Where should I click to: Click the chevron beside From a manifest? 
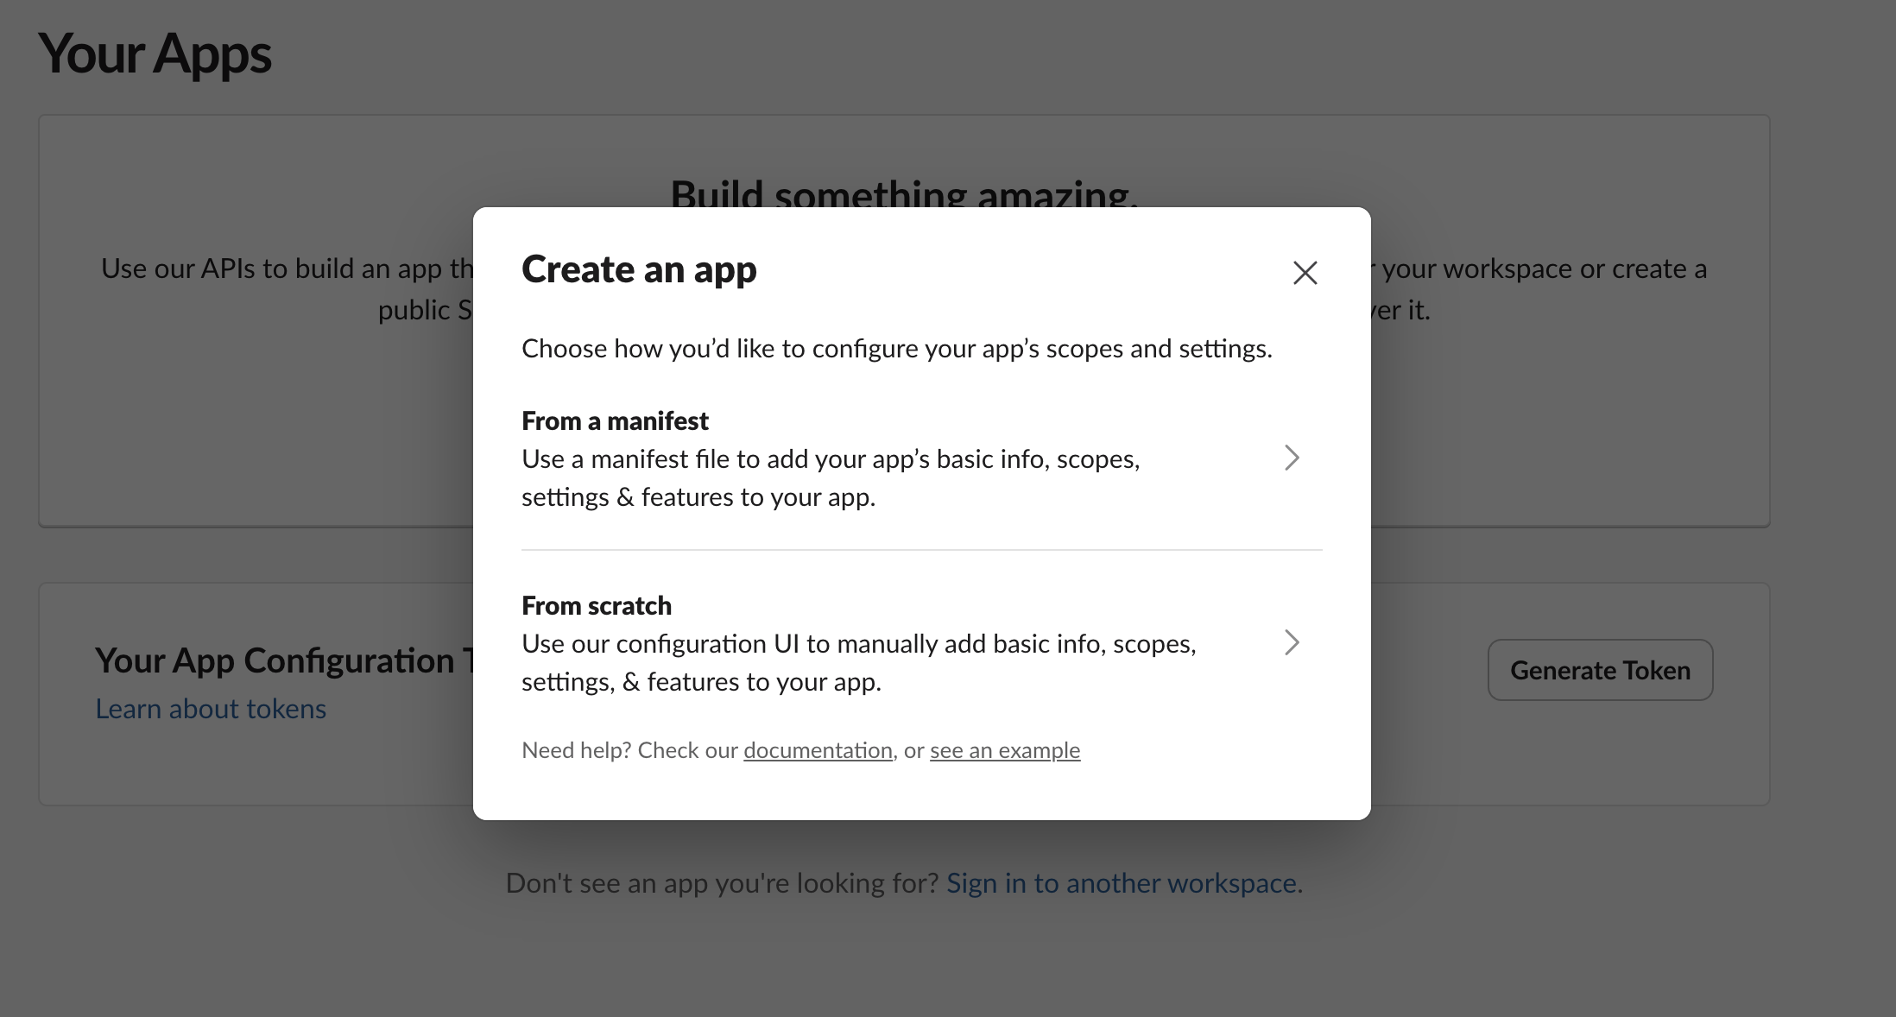tap(1291, 458)
